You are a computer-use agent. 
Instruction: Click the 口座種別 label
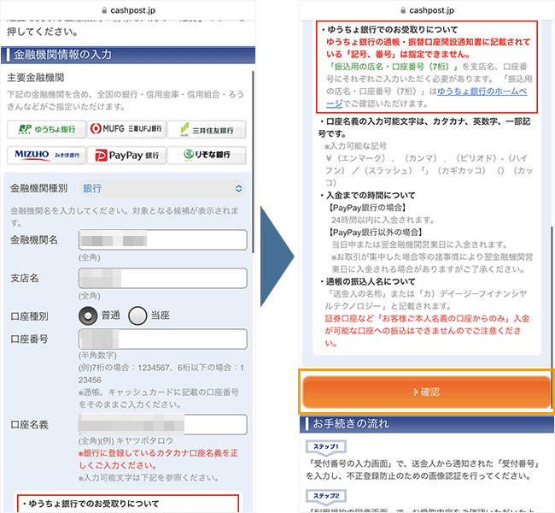click(x=29, y=316)
